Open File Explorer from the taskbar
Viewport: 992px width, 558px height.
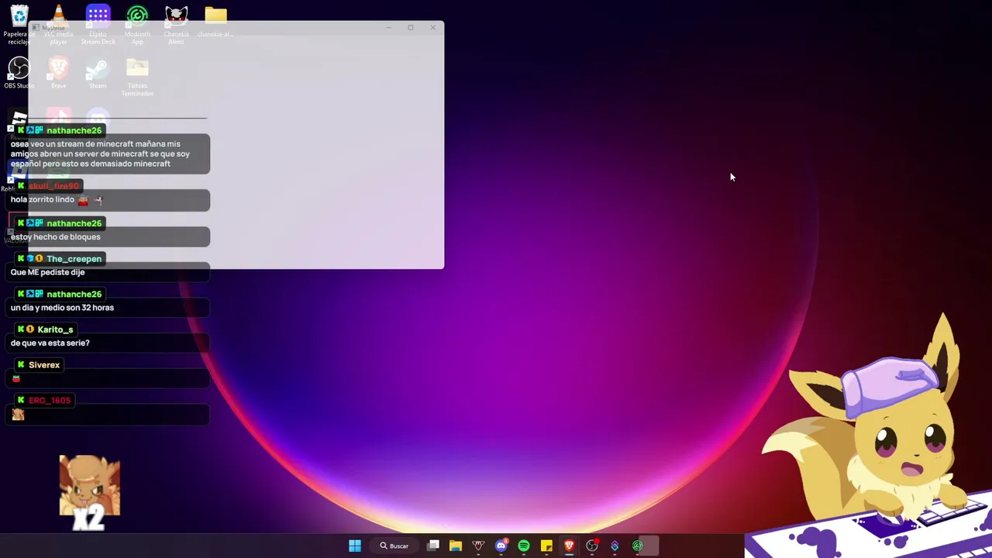coord(456,546)
